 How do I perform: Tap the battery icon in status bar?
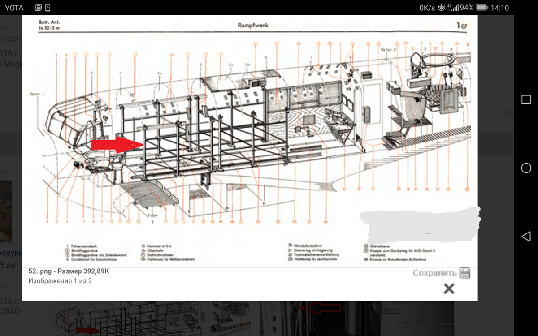(x=482, y=8)
